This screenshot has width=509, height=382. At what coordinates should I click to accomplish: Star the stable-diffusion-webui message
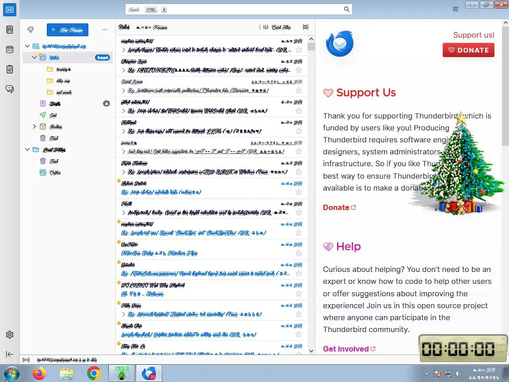coord(299,70)
